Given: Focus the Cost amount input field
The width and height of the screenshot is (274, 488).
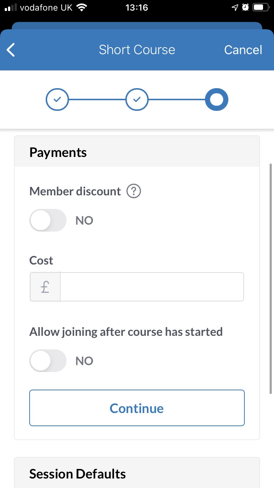Looking at the screenshot, I should 152,287.
